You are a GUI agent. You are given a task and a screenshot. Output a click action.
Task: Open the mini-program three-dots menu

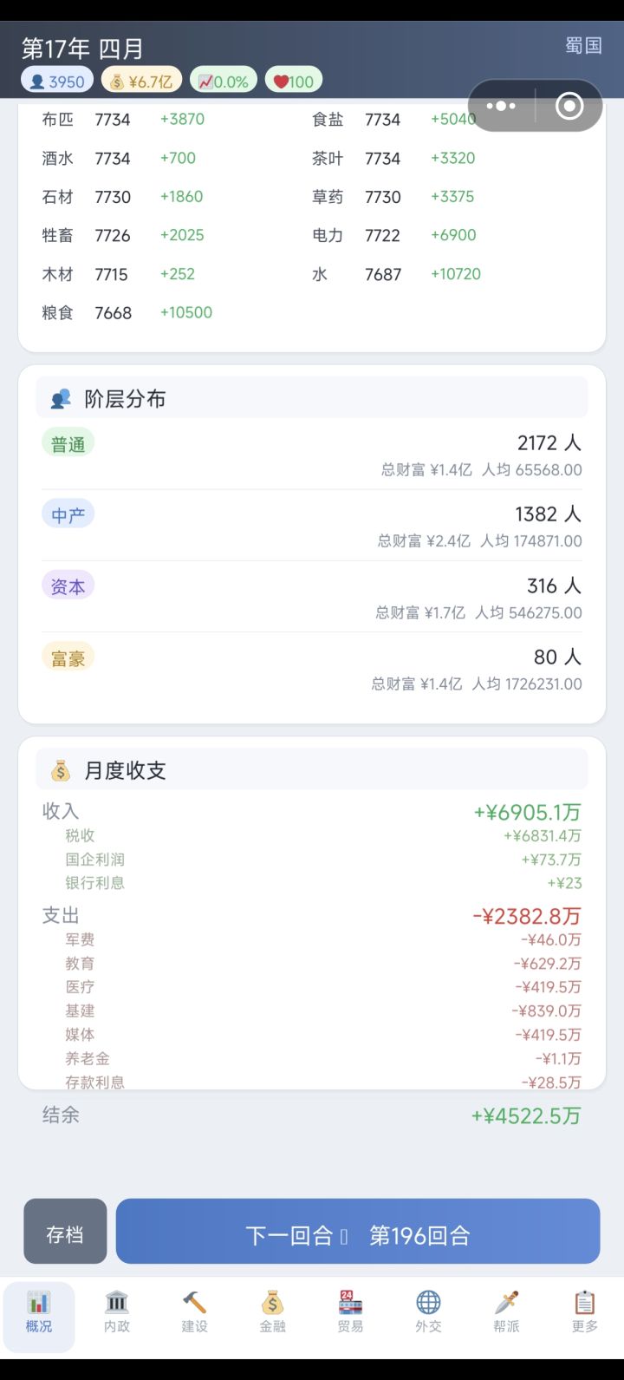501,106
